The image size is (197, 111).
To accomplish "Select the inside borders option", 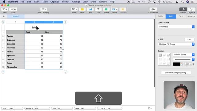I will tap(164, 55).
